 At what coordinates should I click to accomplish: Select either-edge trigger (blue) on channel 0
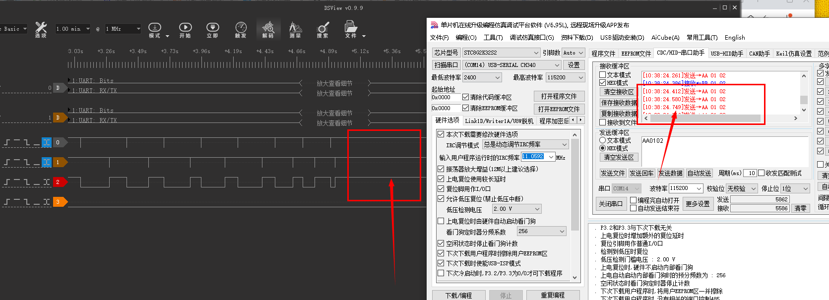tap(46, 143)
